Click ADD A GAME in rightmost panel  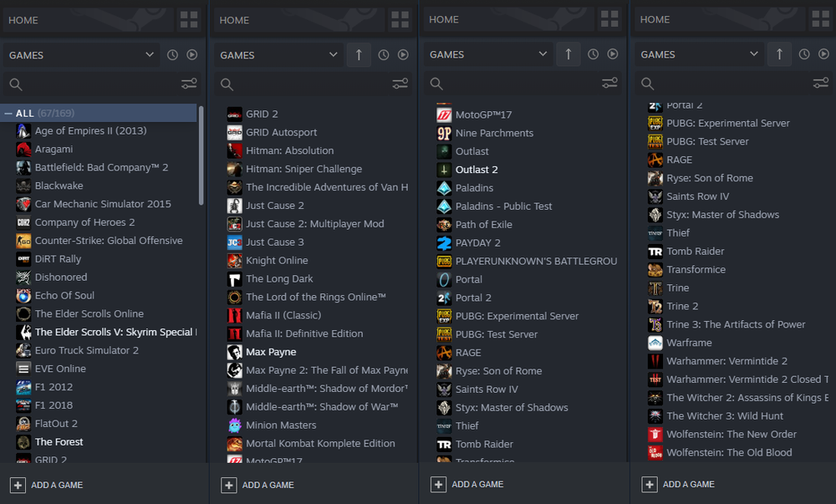click(x=679, y=485)
